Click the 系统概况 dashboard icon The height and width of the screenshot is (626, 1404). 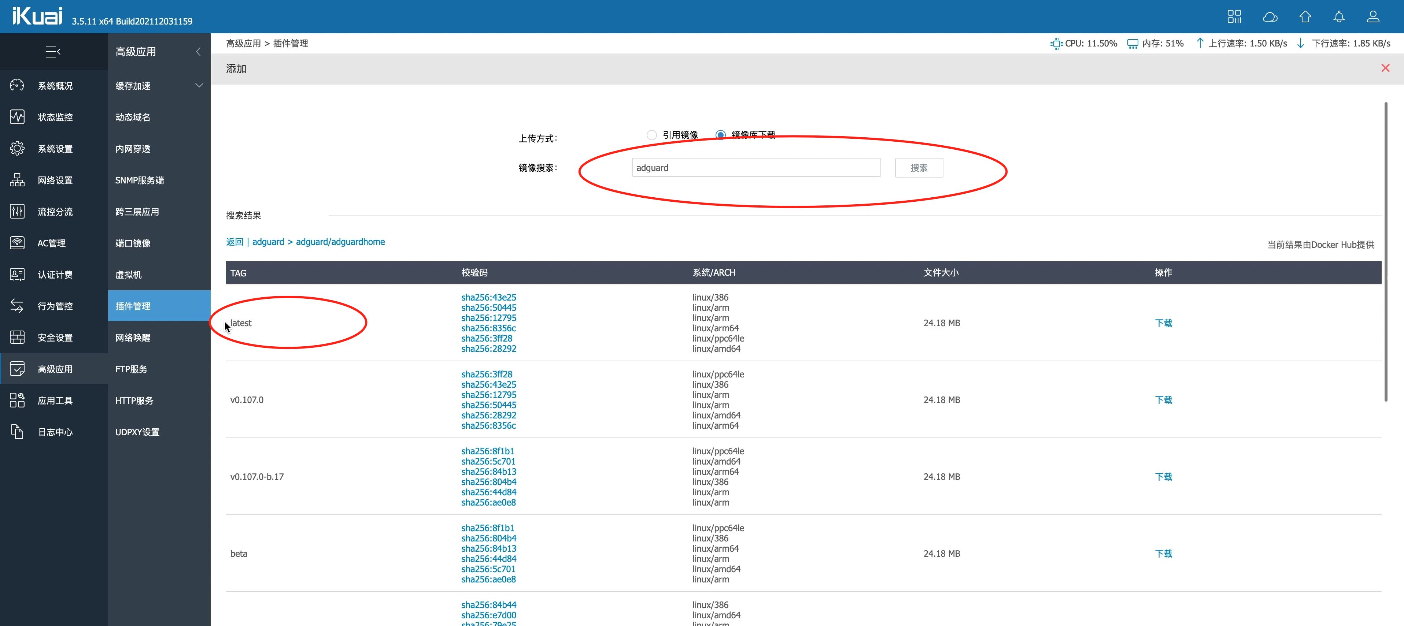click(17, 85)
